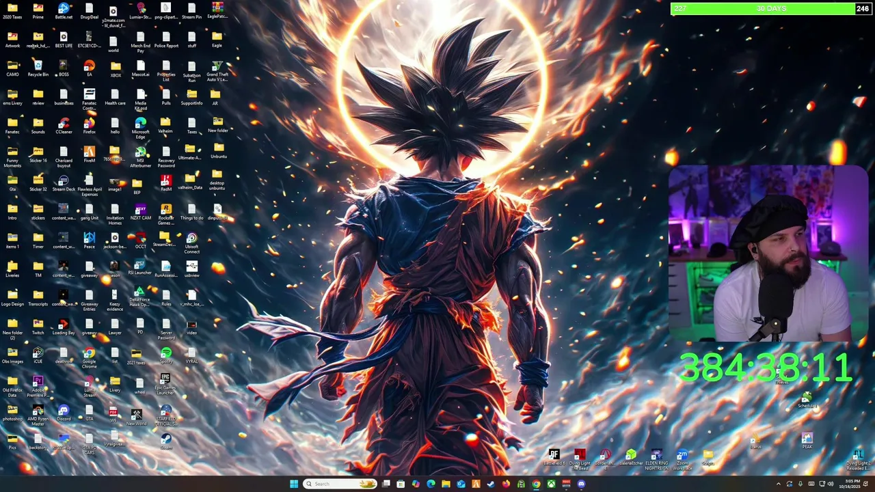Open the Xbox app on taskbar
Viewport: 875px width, 492px height.
coord(551,484)
